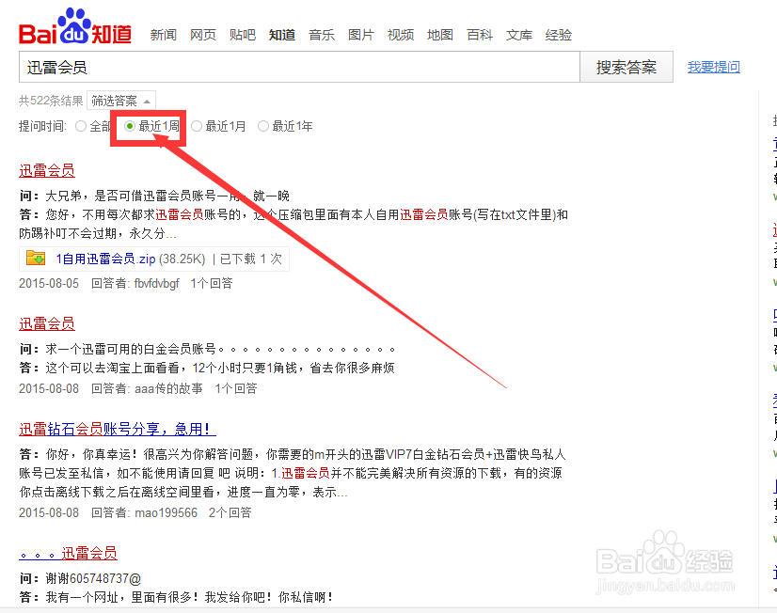Open the 经验 navigation tab
The width and height of the screenshot is (777, 613).
[x=559, y=35]
